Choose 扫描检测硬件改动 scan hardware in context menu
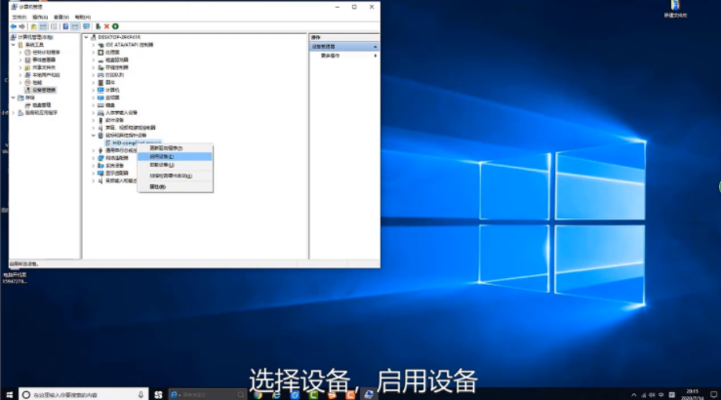 coord(176,176)
